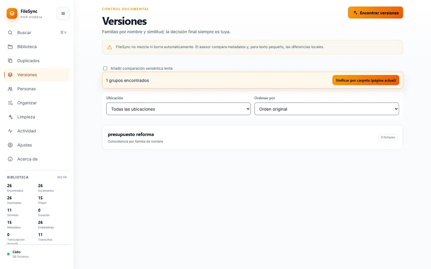
Task: Click the Organizar arrows icon
Action: point(10,103)
